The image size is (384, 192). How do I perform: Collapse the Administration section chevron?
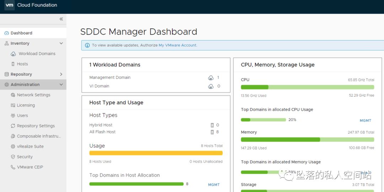coord(61,84)
